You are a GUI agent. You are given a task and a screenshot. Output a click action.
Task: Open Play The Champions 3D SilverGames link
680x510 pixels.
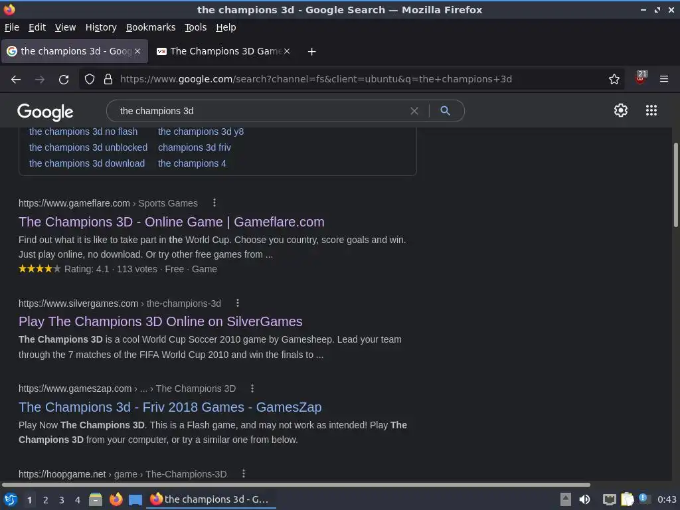point(161,321)
